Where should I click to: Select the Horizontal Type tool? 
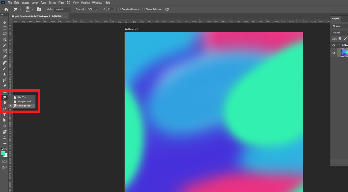tap(4, 115)
